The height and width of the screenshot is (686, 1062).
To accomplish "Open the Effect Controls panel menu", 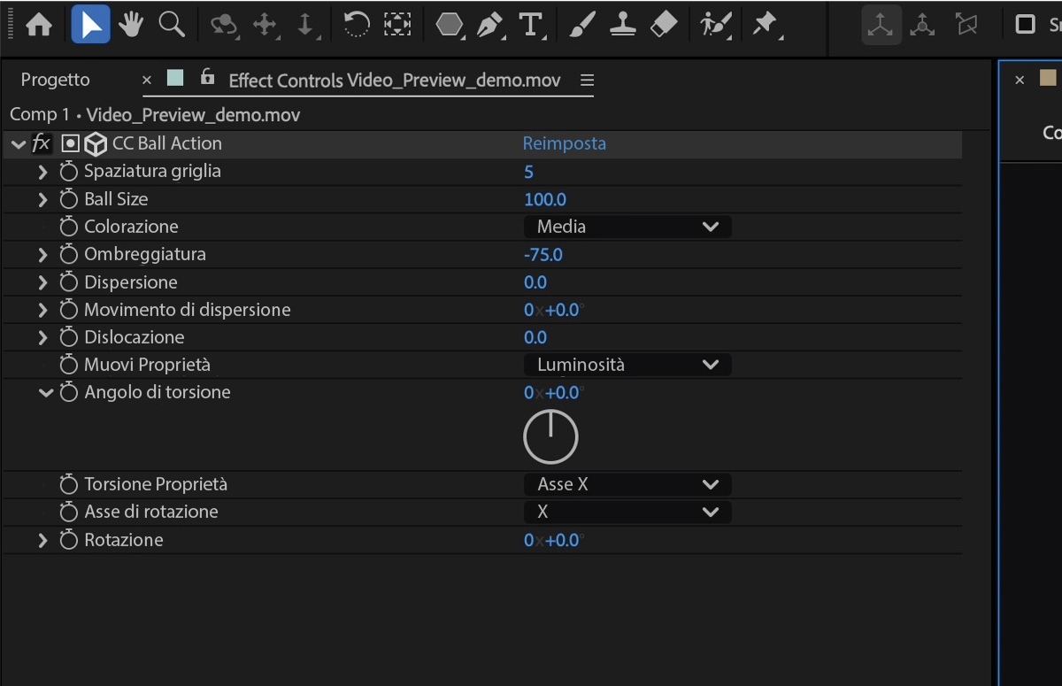I will coord(586,79).
